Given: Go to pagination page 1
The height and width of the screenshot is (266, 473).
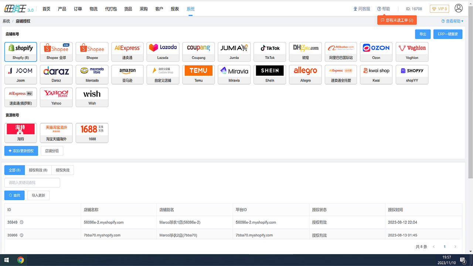Looking at the screenshot, I should [445, 247].
